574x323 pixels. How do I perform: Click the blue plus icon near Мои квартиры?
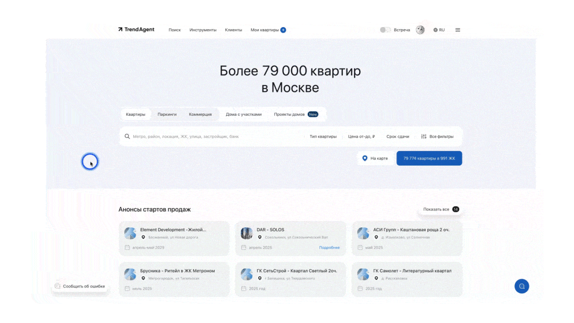click(x=283, y=30)
